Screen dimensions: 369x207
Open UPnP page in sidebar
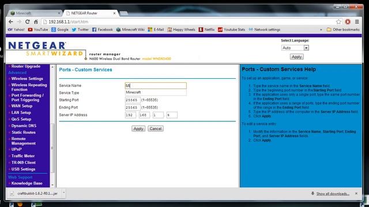(17, 149)
